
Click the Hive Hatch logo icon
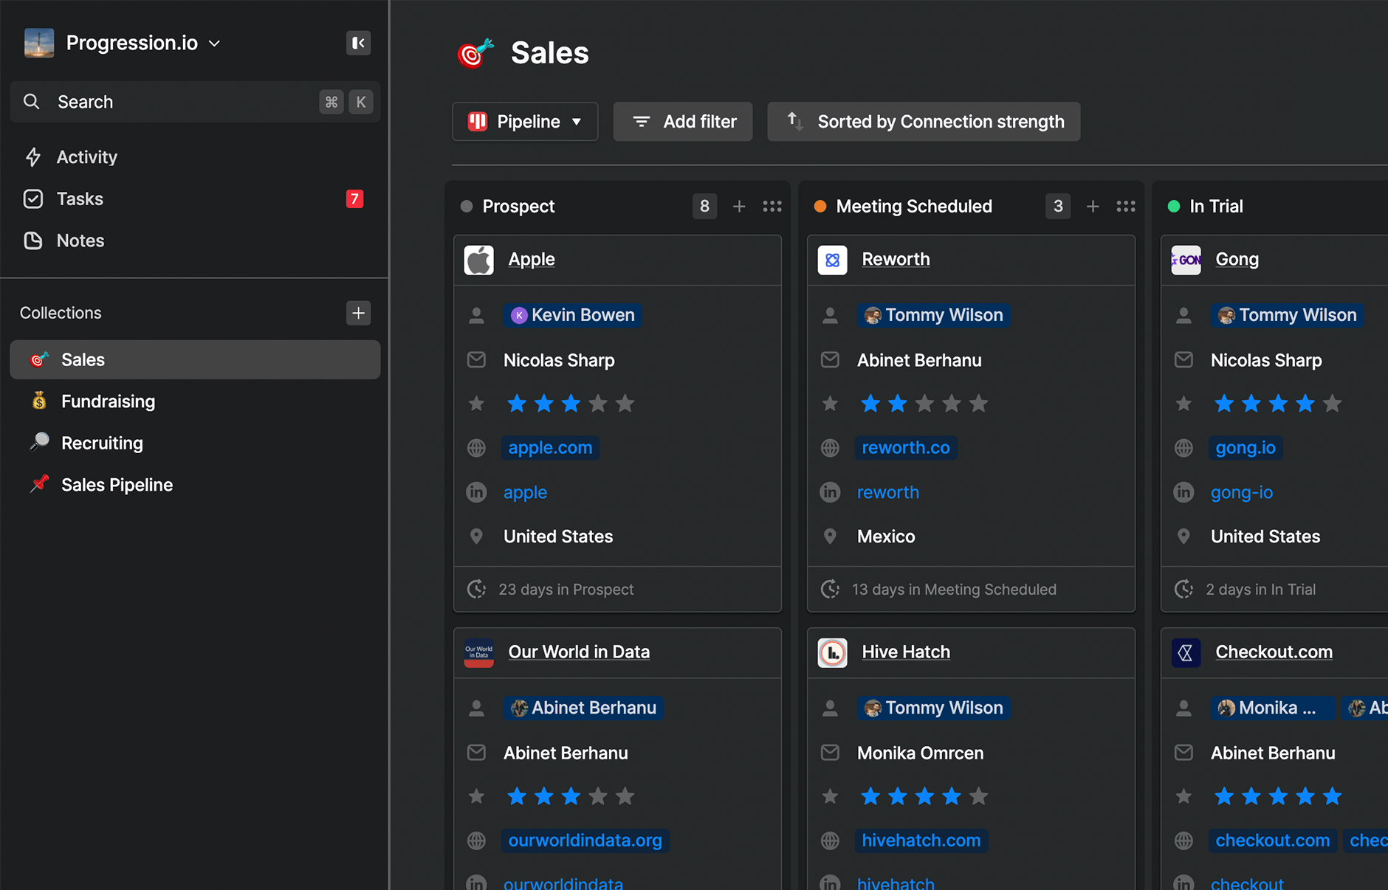point(832,652)
